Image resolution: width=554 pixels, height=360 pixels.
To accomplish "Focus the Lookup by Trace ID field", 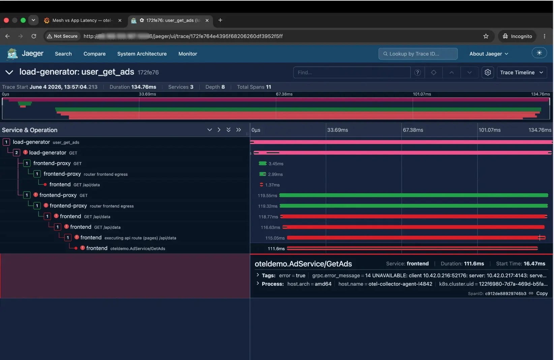I will click(418, 54).
